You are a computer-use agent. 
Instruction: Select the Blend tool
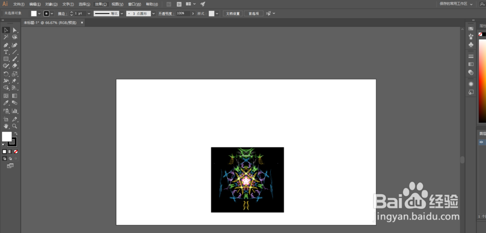[15, 103]
